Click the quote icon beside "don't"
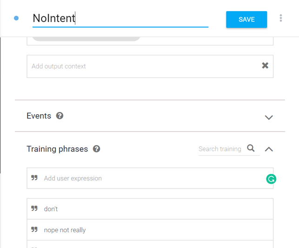This screenshot has width=299, height=248. click(34, 209)
